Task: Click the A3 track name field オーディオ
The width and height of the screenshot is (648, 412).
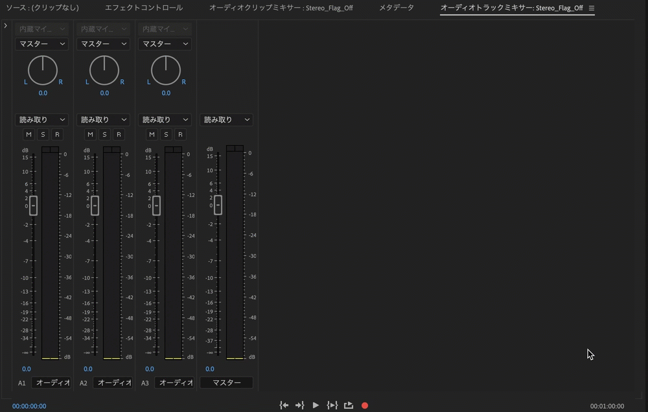Action: click(x=174, y=383)
